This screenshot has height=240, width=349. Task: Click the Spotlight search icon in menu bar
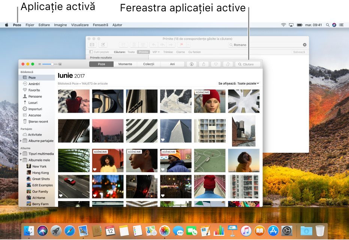(x=328, y=25)
